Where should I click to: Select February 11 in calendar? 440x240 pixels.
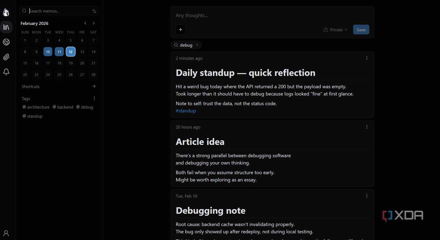pos(59,52)
